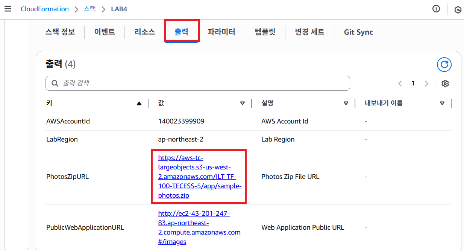Open the 이벤트 tab
This screenshot has height=250, width=464.
(105, 32)
